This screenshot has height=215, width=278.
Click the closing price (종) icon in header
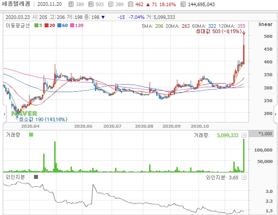click(131, 4)
